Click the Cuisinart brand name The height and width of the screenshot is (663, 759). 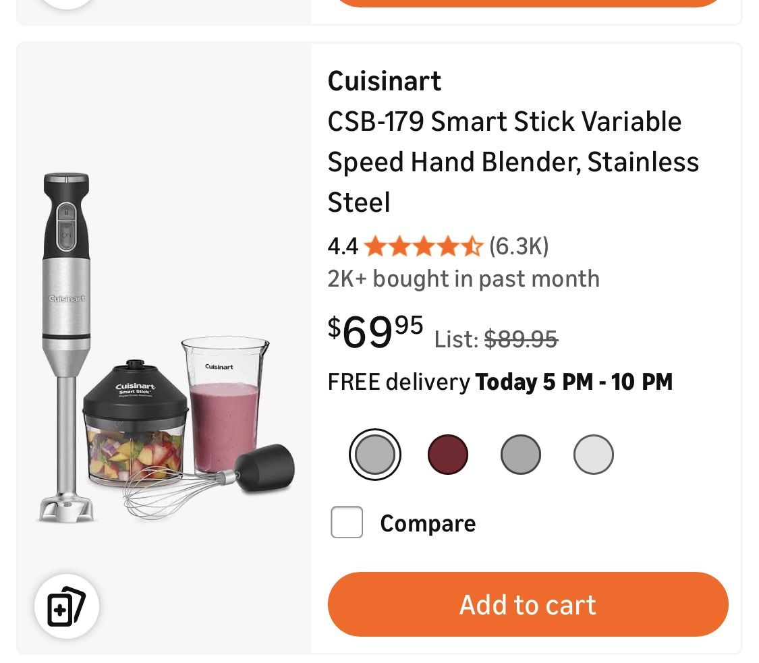click(x=385, y=81)
